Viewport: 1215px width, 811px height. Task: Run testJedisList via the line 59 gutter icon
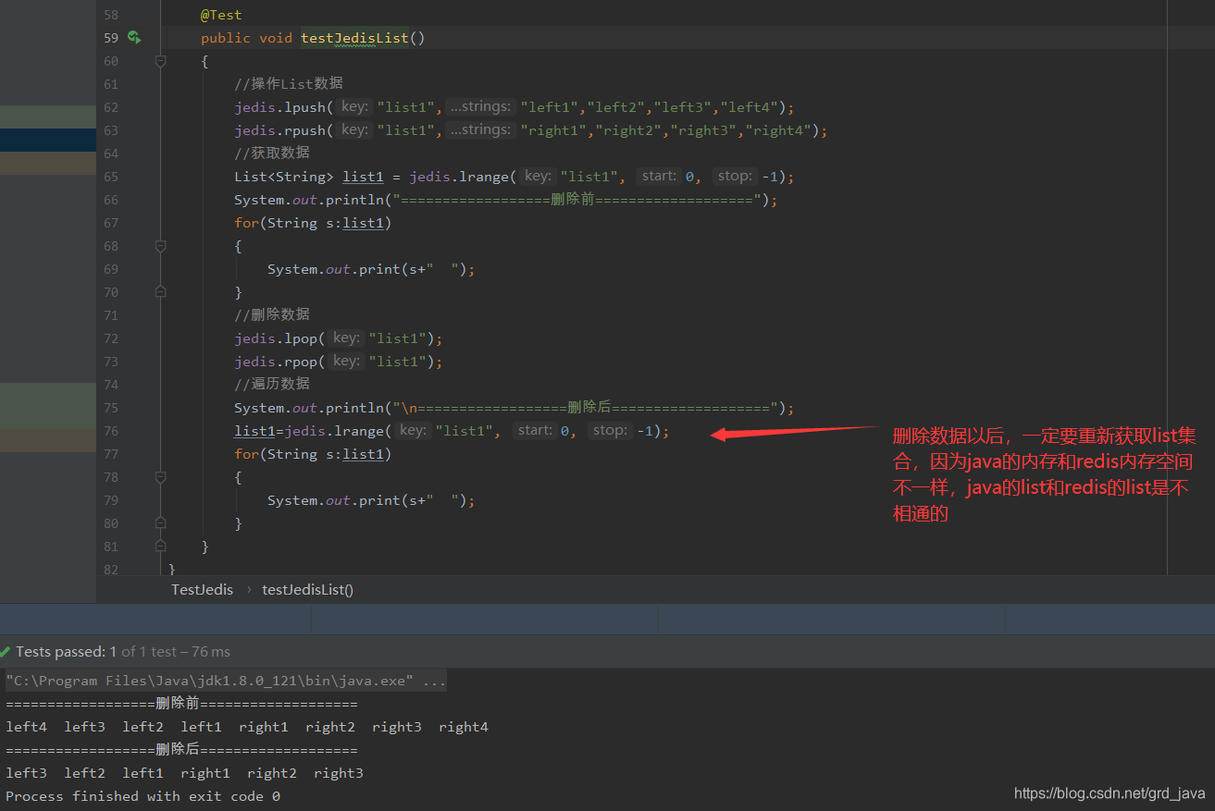[x=134, y=37]
